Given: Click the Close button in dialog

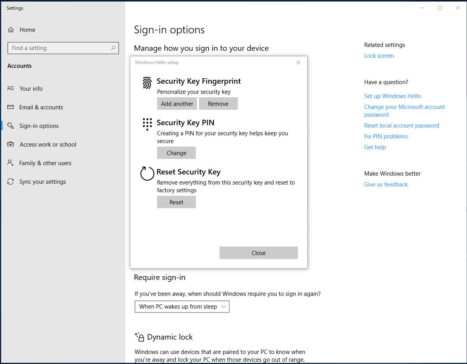Looking at the screenshot, I should 258,253.
